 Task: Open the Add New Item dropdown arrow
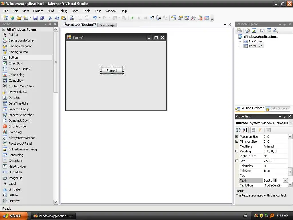[x=30, y=18]
